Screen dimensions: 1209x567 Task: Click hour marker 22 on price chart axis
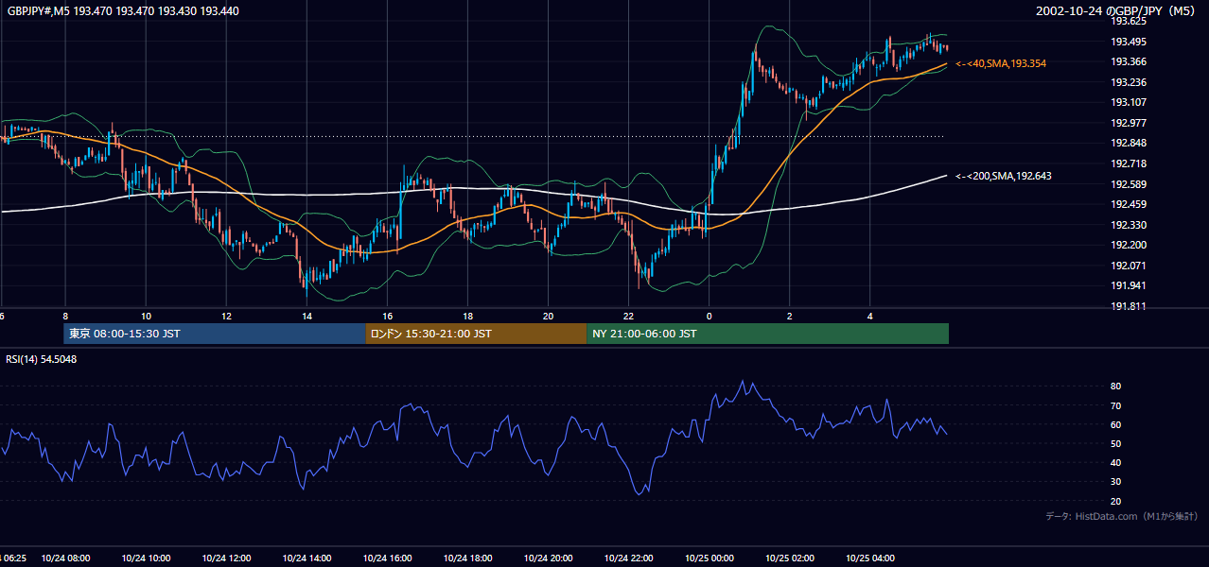(x=628, y=316)
